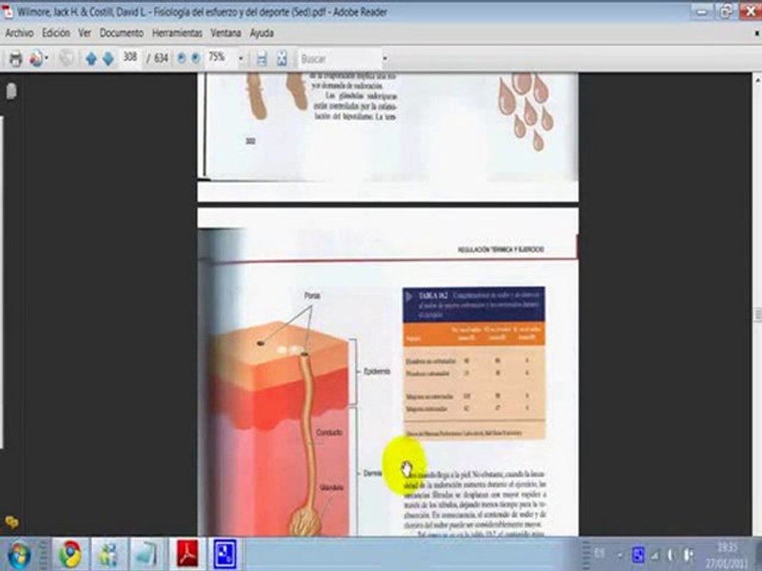Image resolution: width=762 pixels, height=571 pixels.
Task: Open the Documento menu
Action: click(x=121, y=33)
